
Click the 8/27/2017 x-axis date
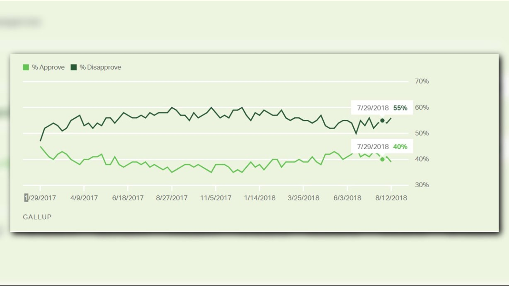pos(172,198)
